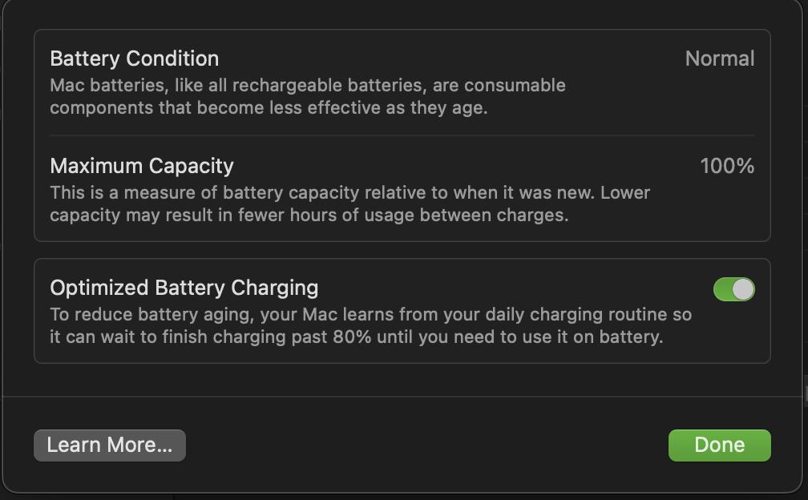The image size is (808, 500).
Task: Click the words "use it on battery"
Action: pyautogui.click(x=592, y=337)
